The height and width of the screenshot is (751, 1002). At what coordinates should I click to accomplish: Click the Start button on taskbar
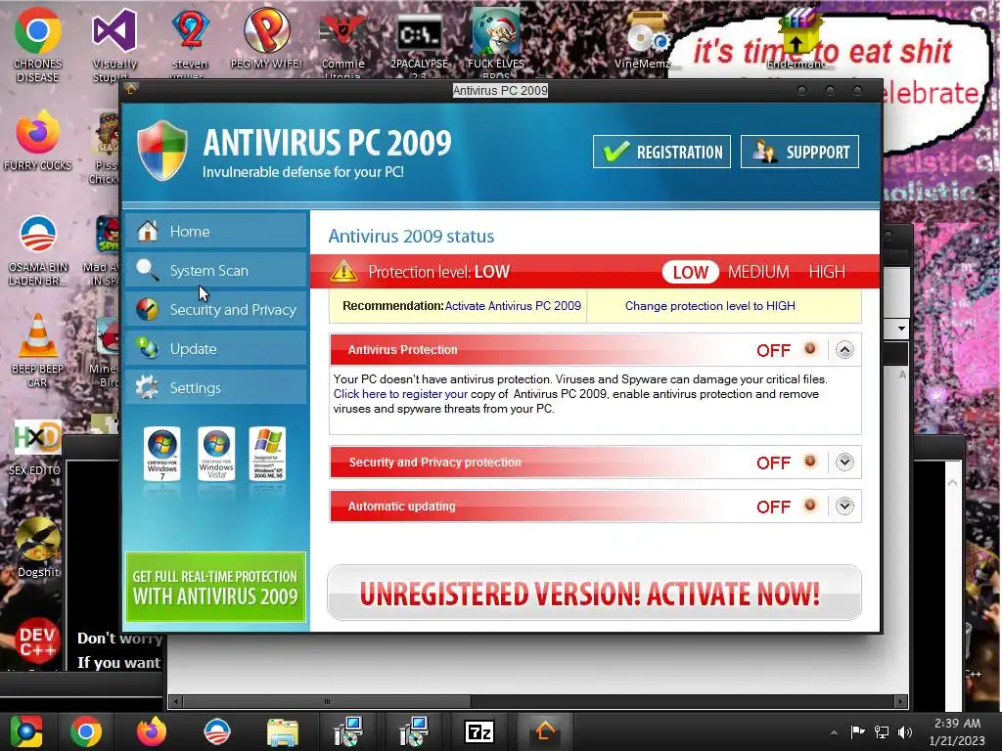[25, 731]
